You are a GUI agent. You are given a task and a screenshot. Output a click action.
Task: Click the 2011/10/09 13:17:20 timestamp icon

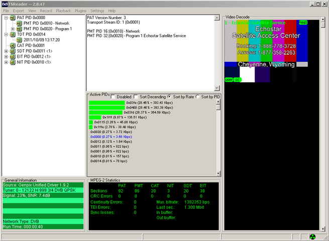click(19, 40)
